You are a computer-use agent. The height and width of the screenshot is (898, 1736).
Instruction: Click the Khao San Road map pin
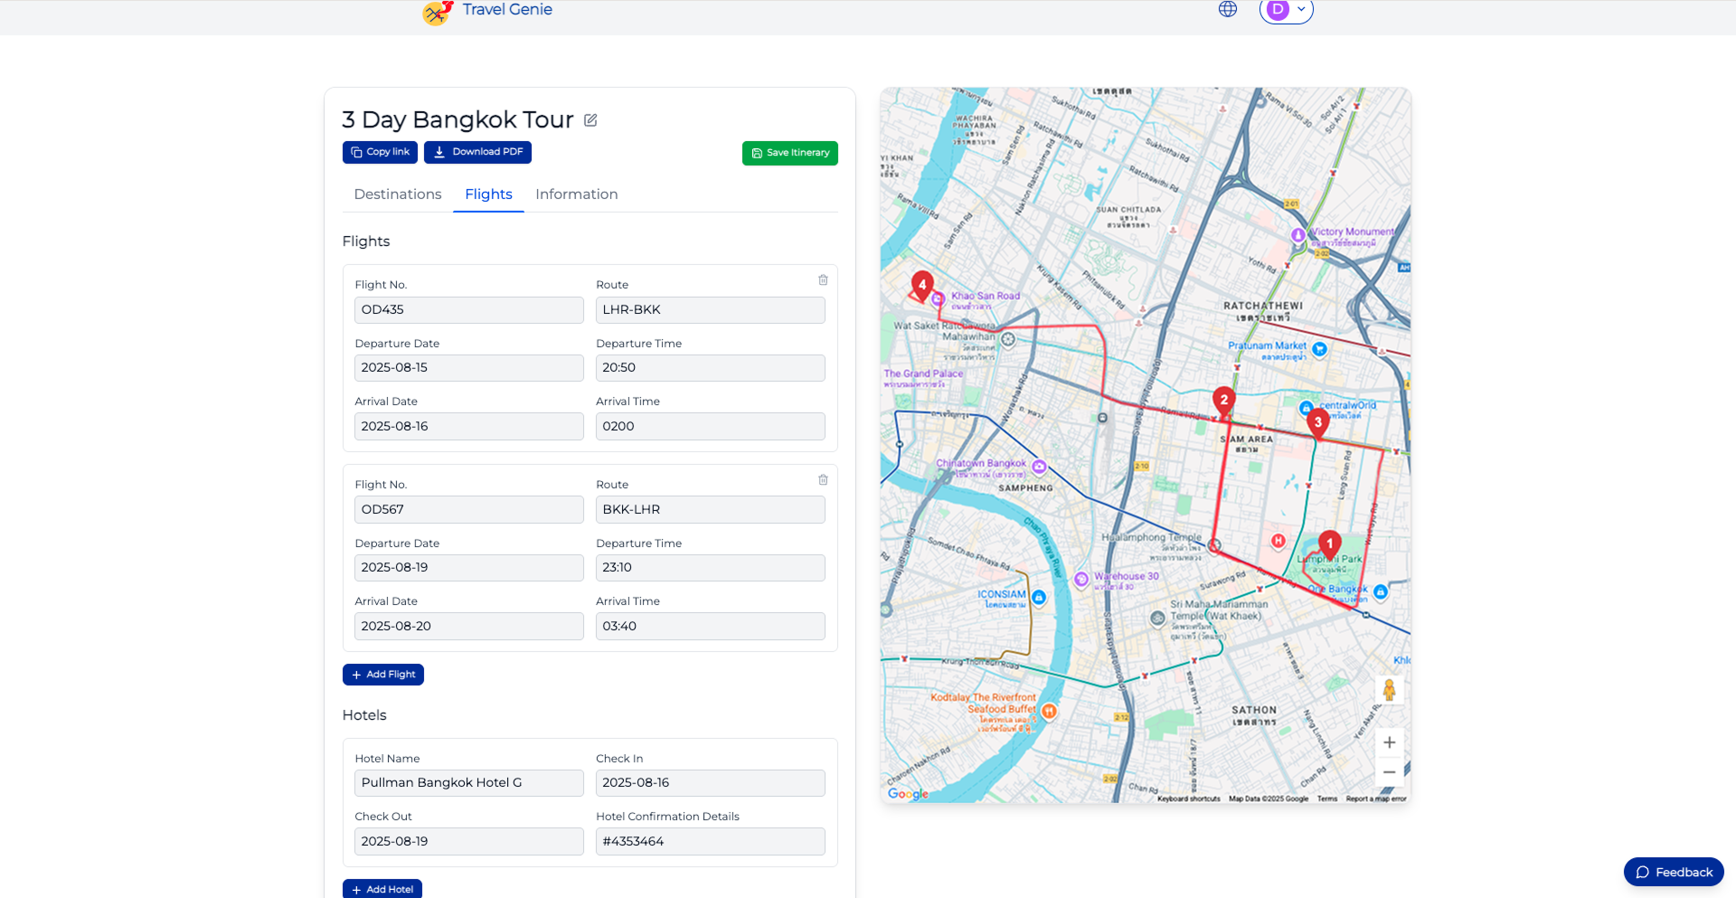pyautogui.click(x=939, y=298)
